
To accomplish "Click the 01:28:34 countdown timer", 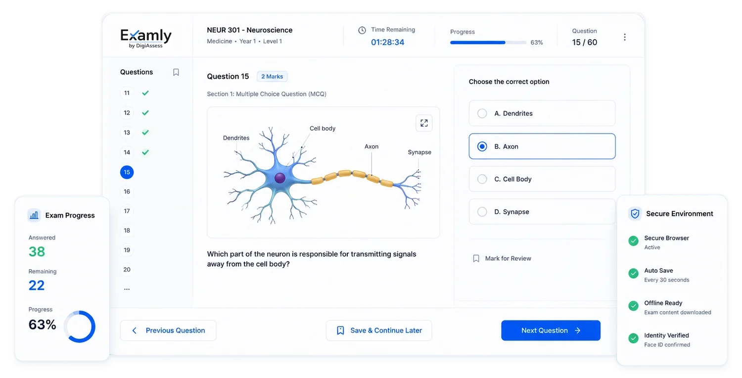I will point(388,42).
